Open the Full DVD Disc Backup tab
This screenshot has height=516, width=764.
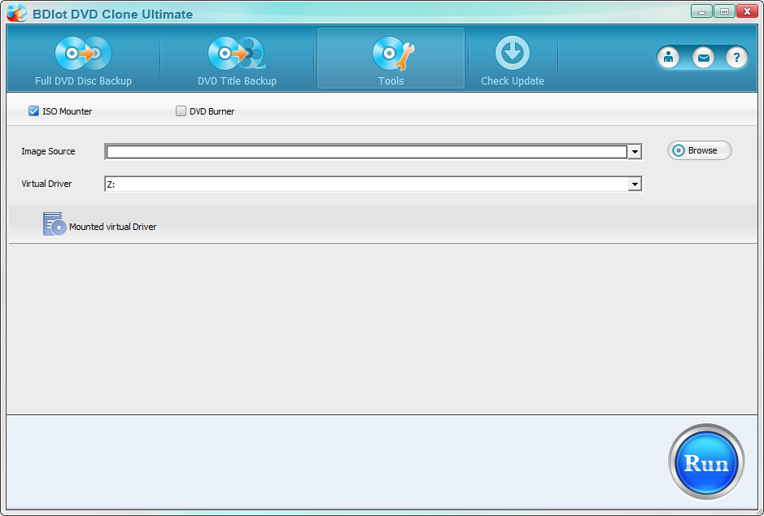[83, 60]
